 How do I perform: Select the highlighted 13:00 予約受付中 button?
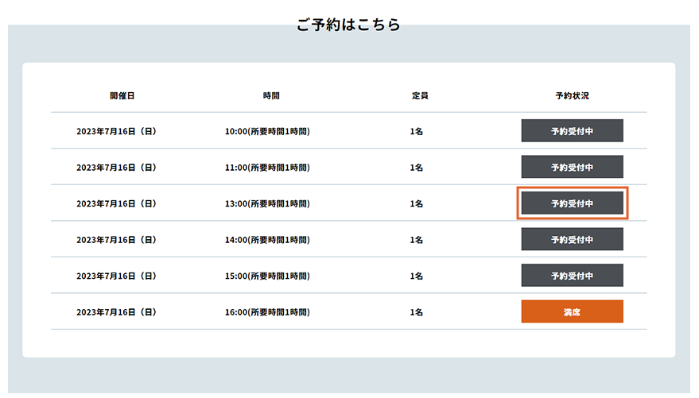pos(572,203)
